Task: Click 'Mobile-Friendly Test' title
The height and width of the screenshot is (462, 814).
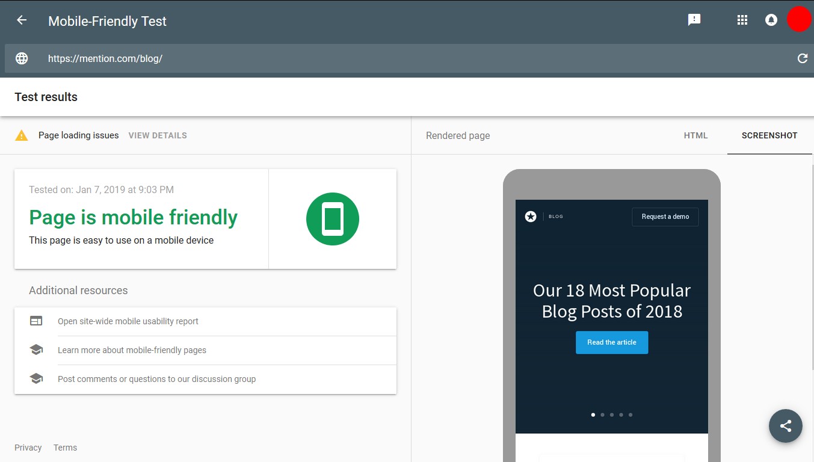Action: coord(107,21)
